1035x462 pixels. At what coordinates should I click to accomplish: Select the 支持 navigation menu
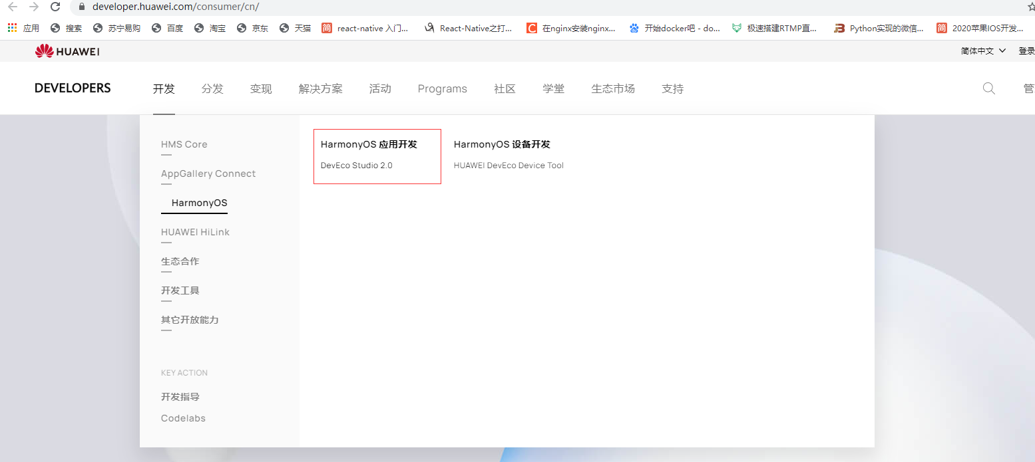[672, 89]
